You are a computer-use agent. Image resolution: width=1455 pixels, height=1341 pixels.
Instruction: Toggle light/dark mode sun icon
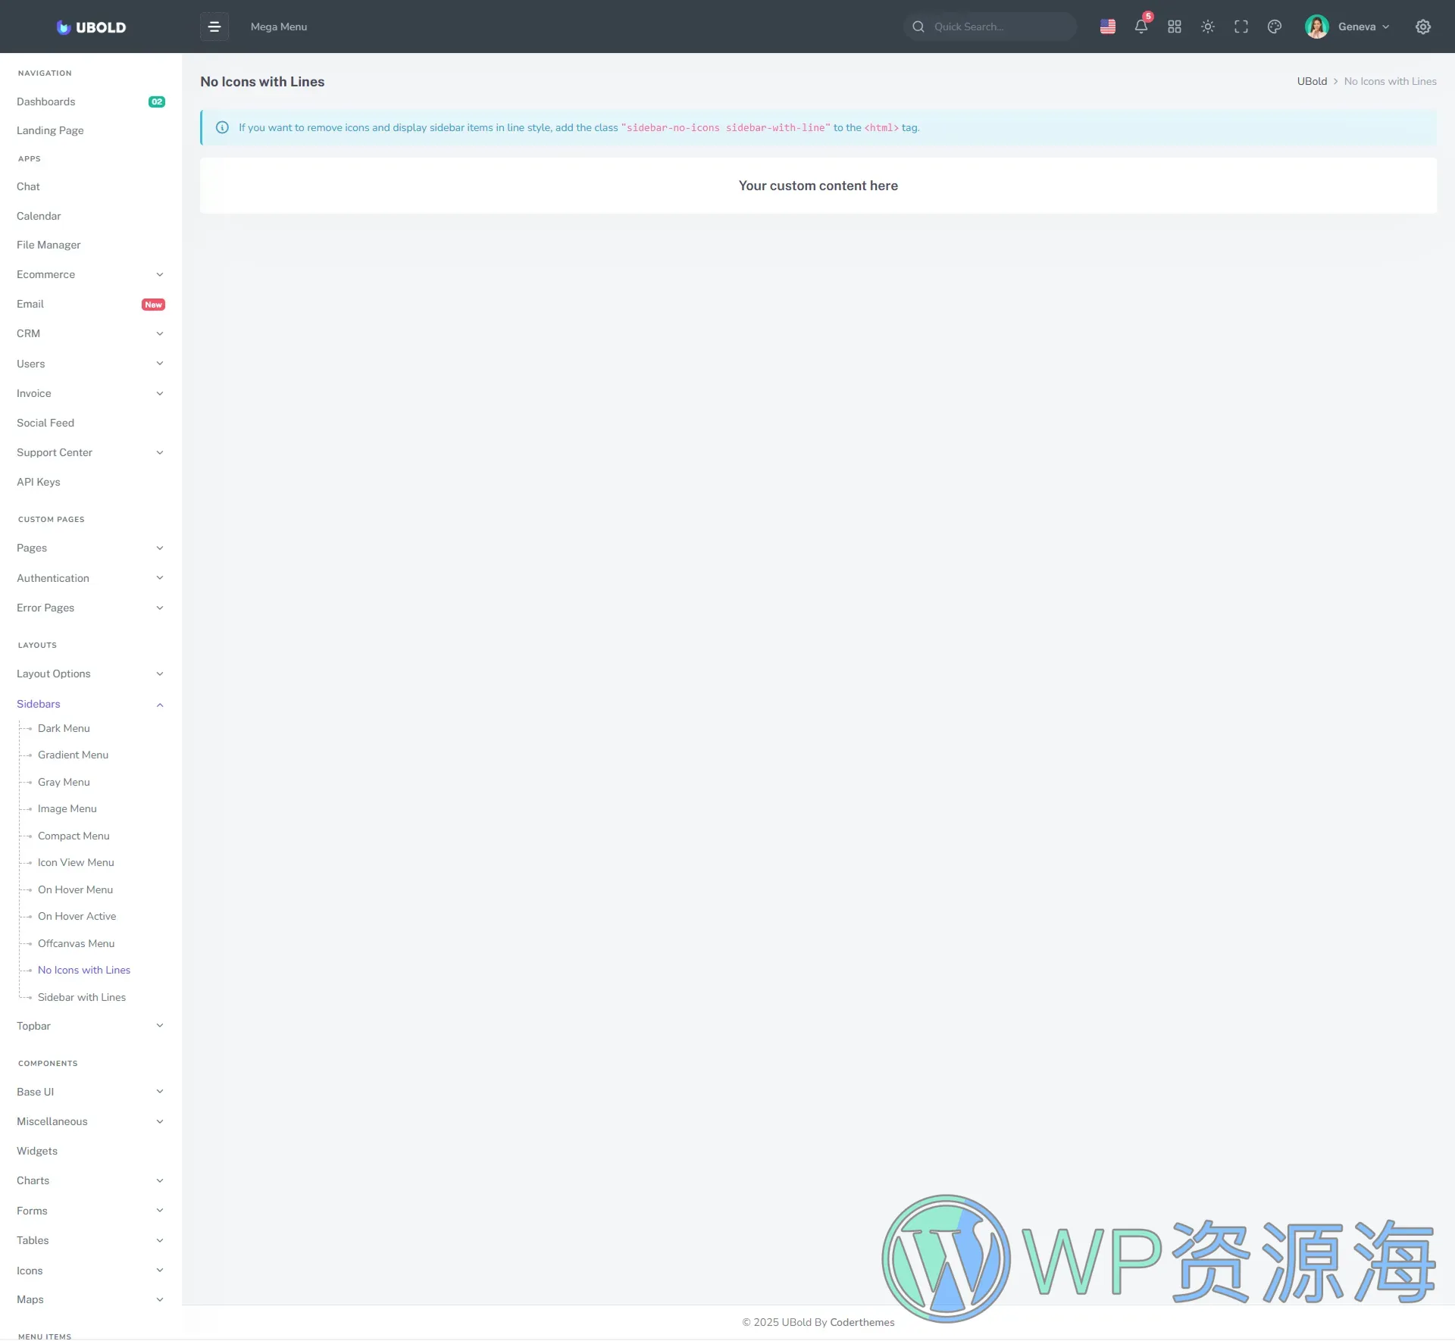pos(1207,27)
